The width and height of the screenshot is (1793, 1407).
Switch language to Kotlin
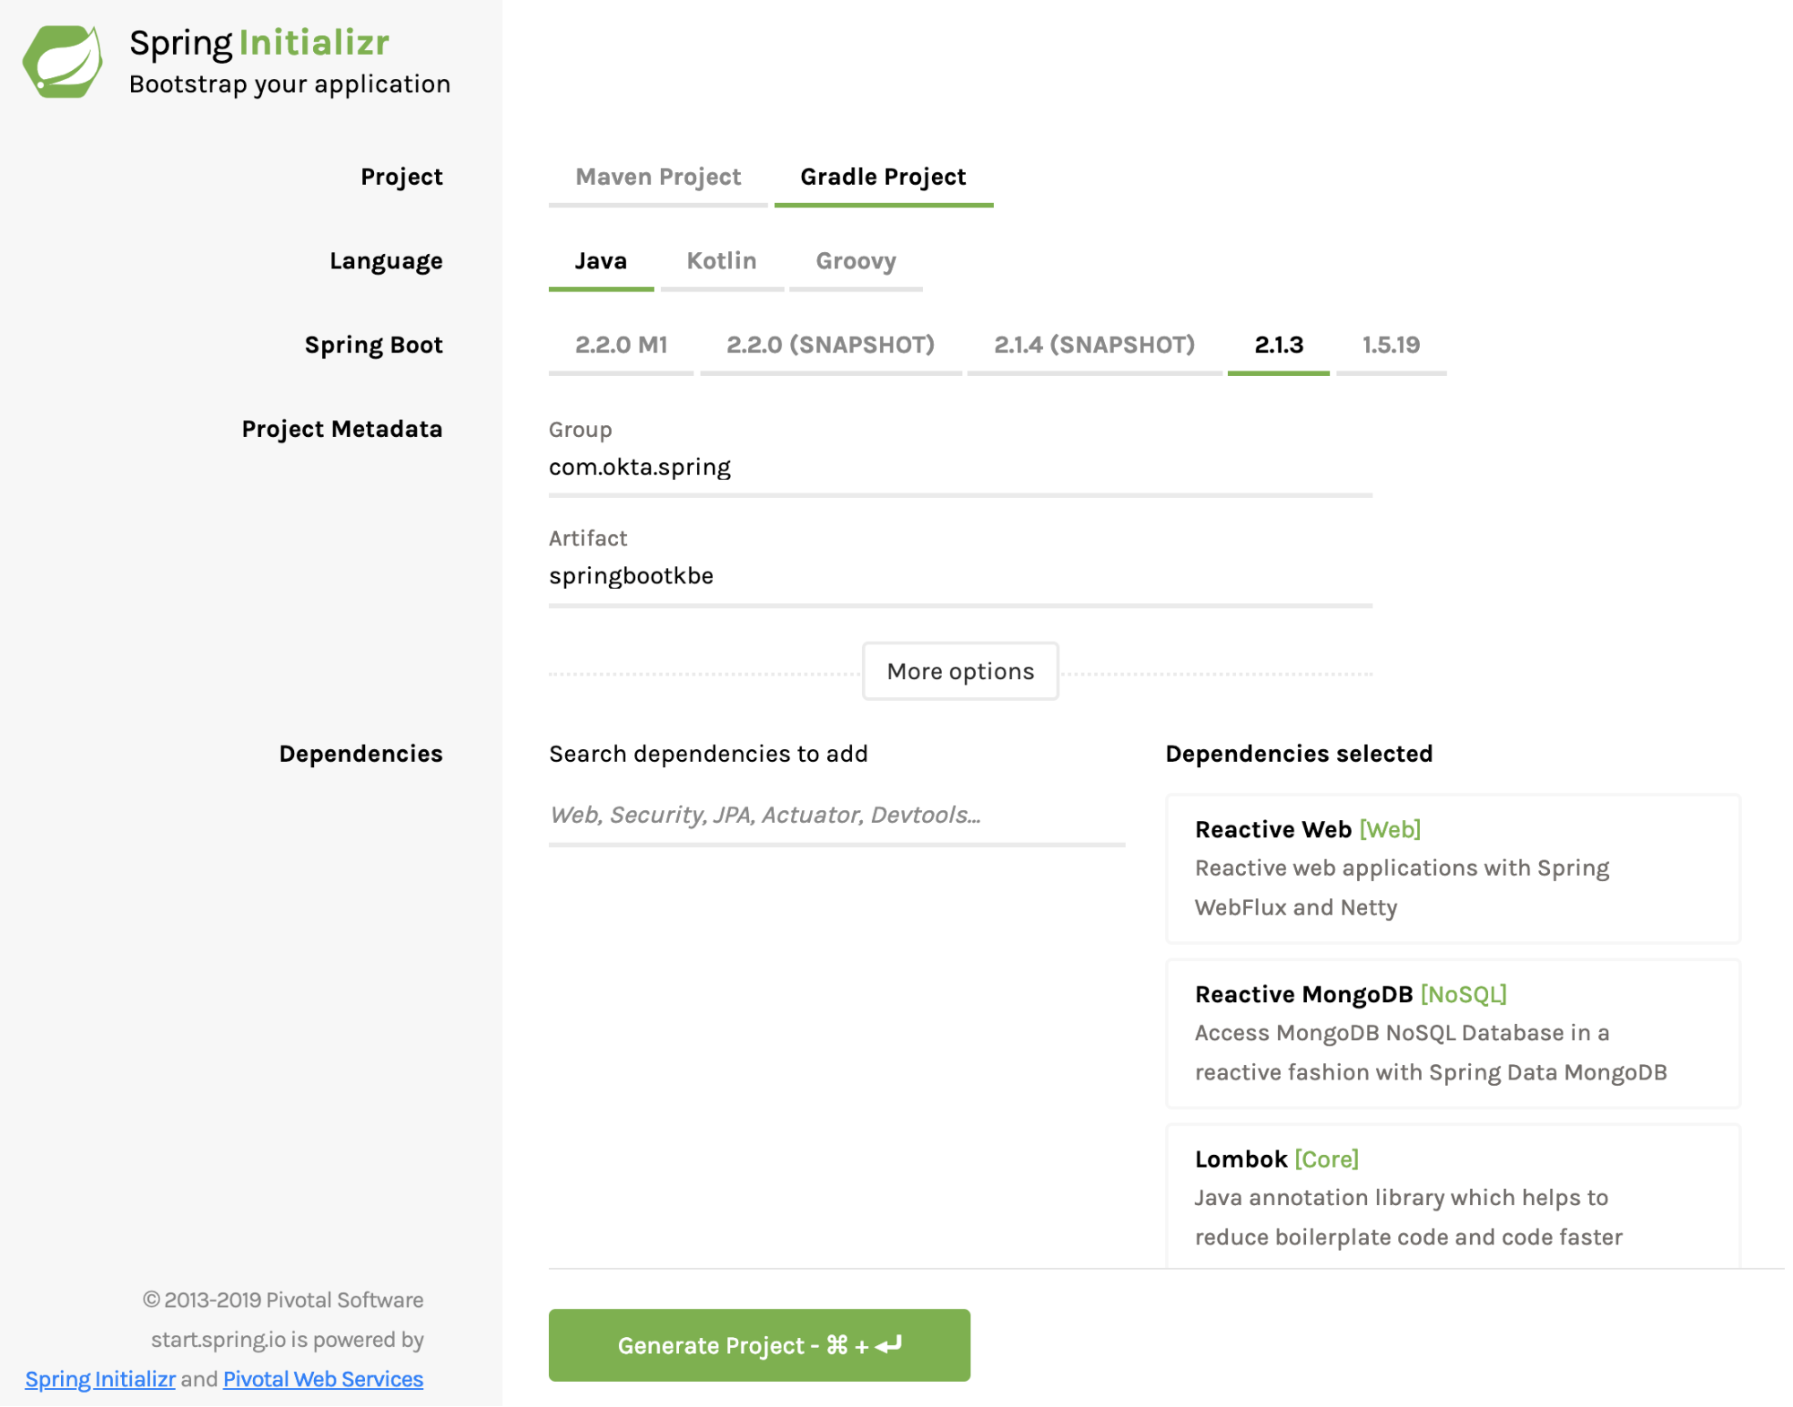click(x=721, y=261)
